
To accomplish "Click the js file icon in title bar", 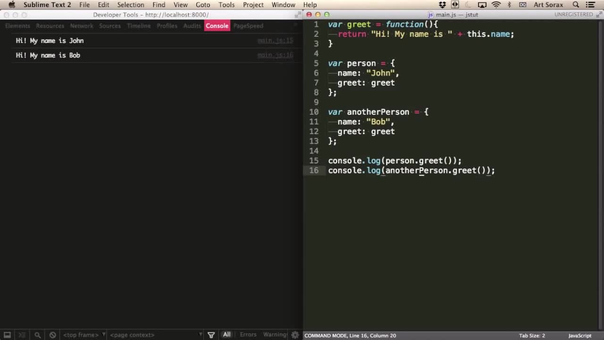I will 430,15.
